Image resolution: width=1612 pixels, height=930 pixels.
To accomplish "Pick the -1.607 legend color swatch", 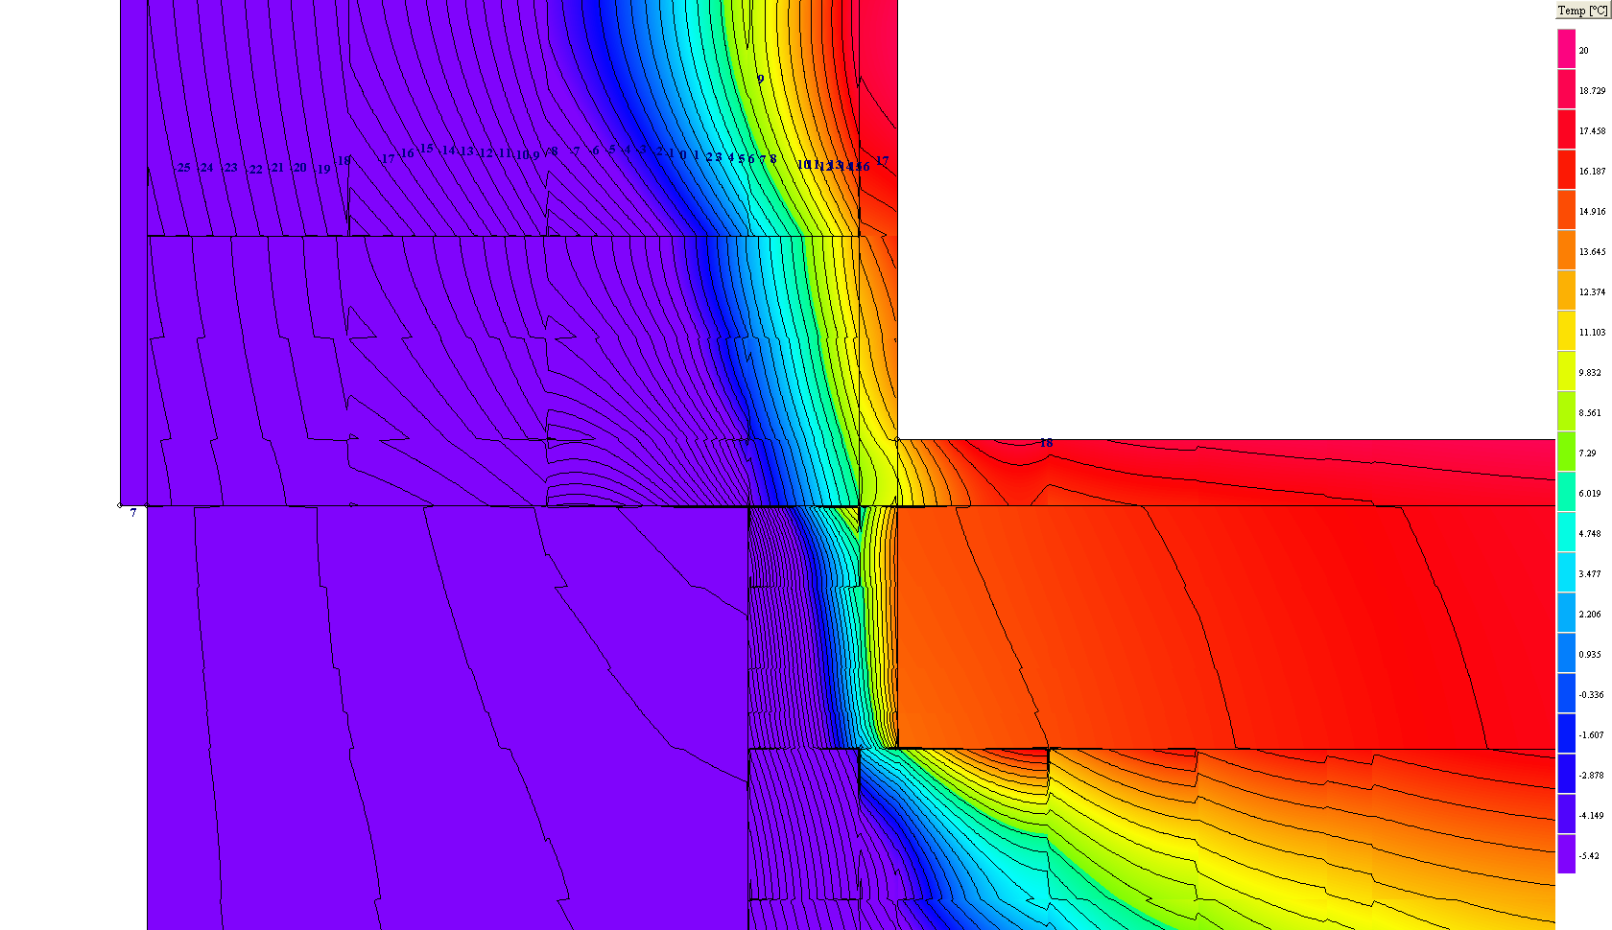I will [x=1566, y=732].
